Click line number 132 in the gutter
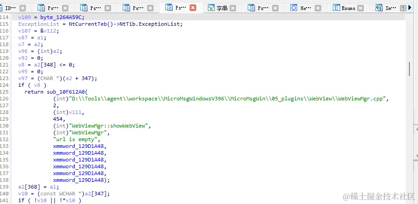The width and height of the screenshot is (418, 204). pyautogui.click(x=4, y=139)
